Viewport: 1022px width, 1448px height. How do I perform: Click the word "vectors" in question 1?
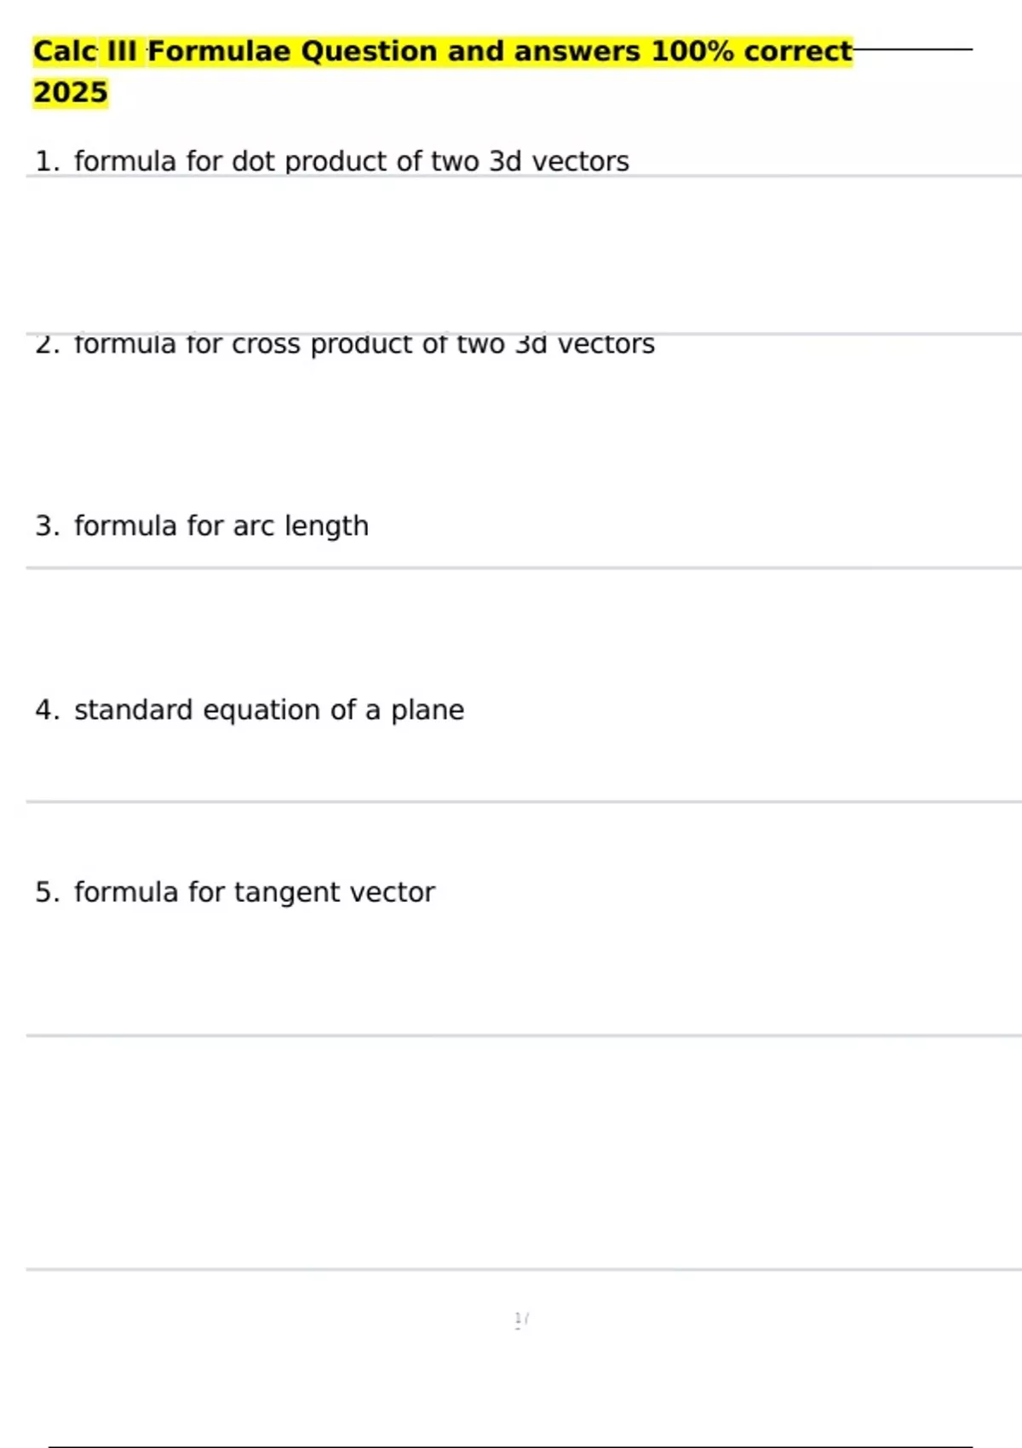click(581, 161)
